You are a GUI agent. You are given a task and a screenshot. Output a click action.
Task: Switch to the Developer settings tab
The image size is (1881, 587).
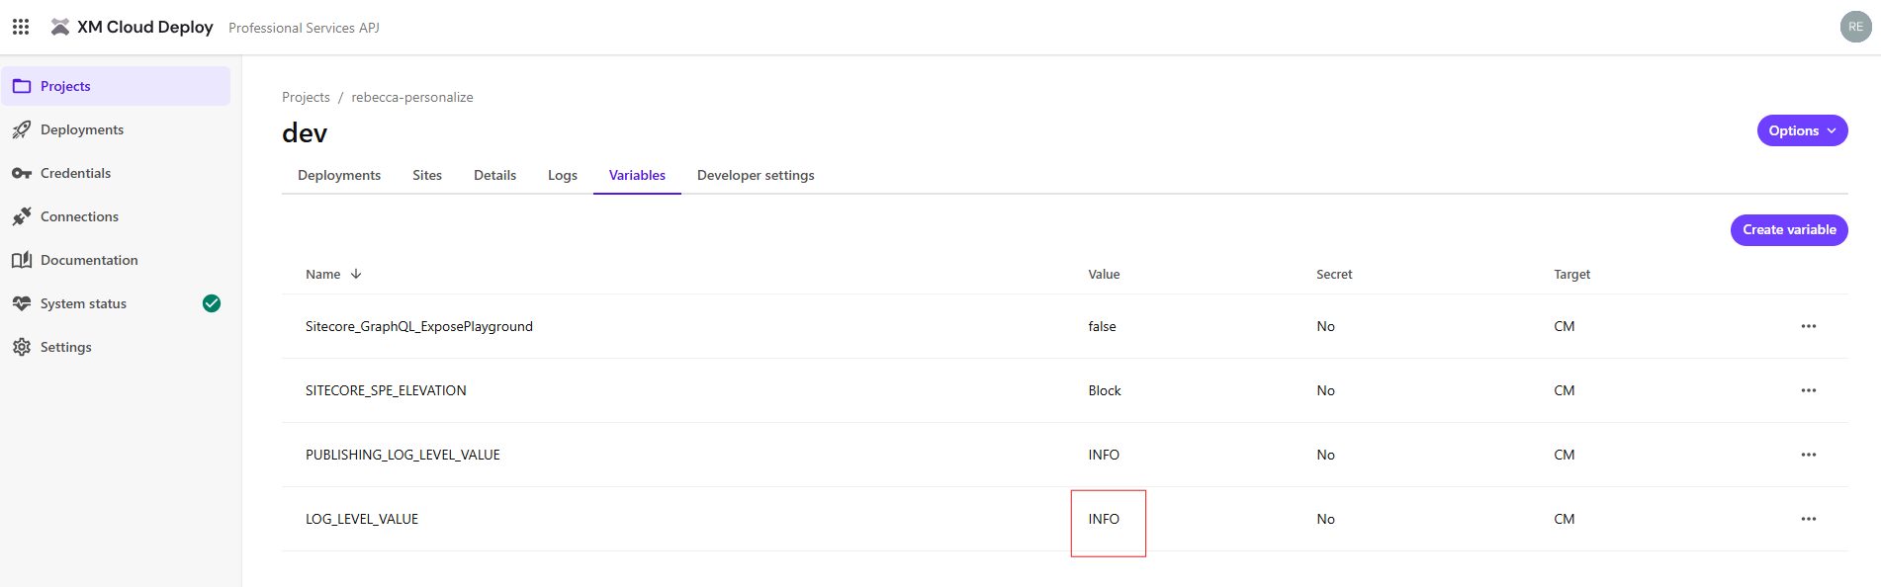756,175
